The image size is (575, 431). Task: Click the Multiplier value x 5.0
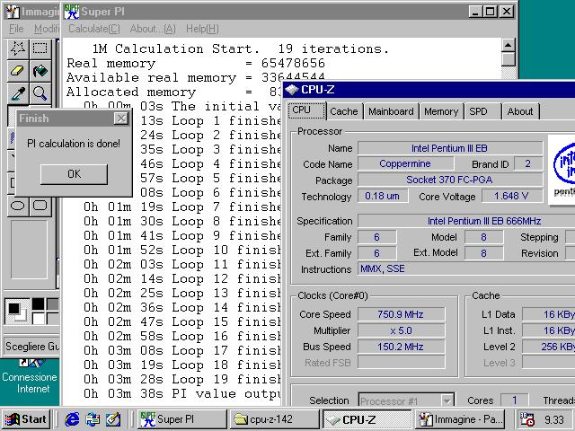[401, 330]
